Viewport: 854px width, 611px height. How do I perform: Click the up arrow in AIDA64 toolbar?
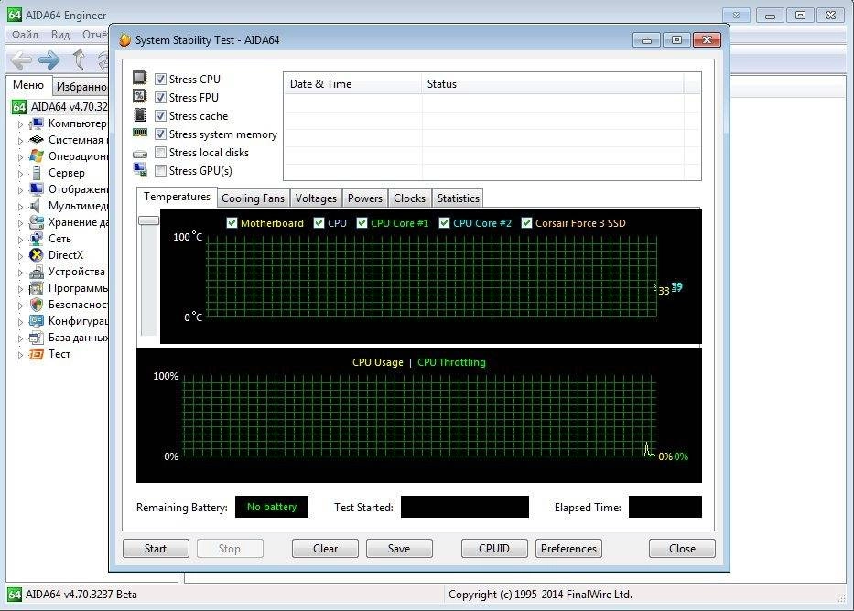tap(79, 59)
